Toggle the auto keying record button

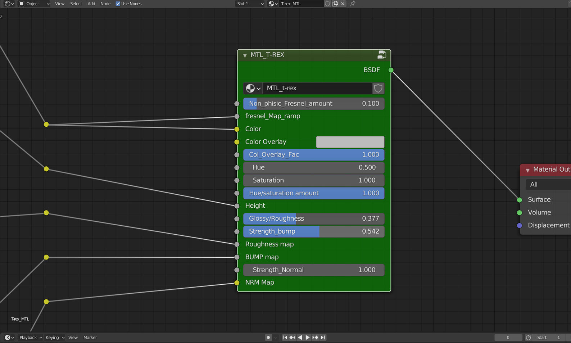(x=268, y=338)
